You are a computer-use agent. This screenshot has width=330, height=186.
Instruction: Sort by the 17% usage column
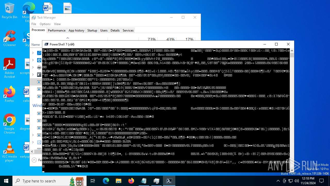click(x=189, y=39)
